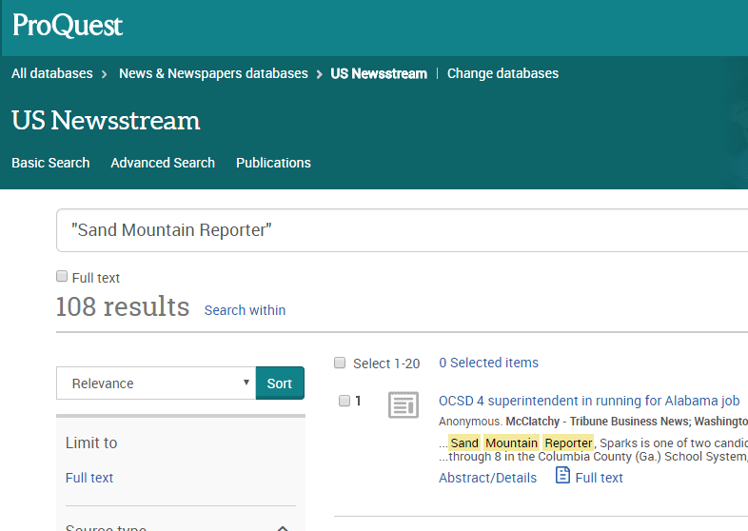748x531 pixels.
Task: Open the OCSD 4 superintendent article title
Action: tap(589, 401)
